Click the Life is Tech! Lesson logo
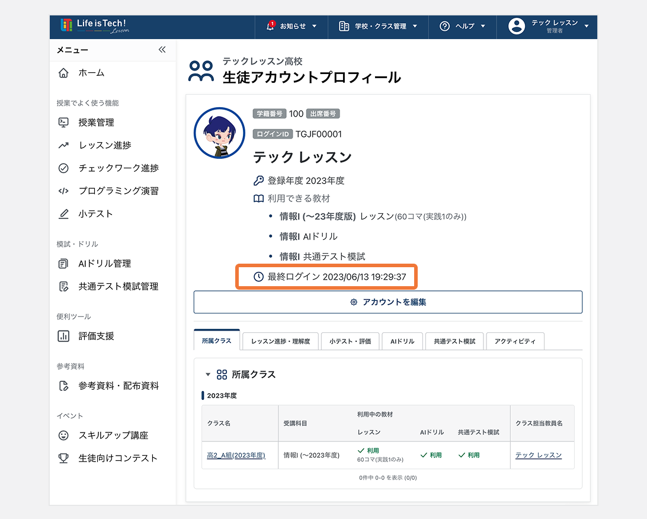Viewport: 647px width, 519px height. tap(94, 25)
